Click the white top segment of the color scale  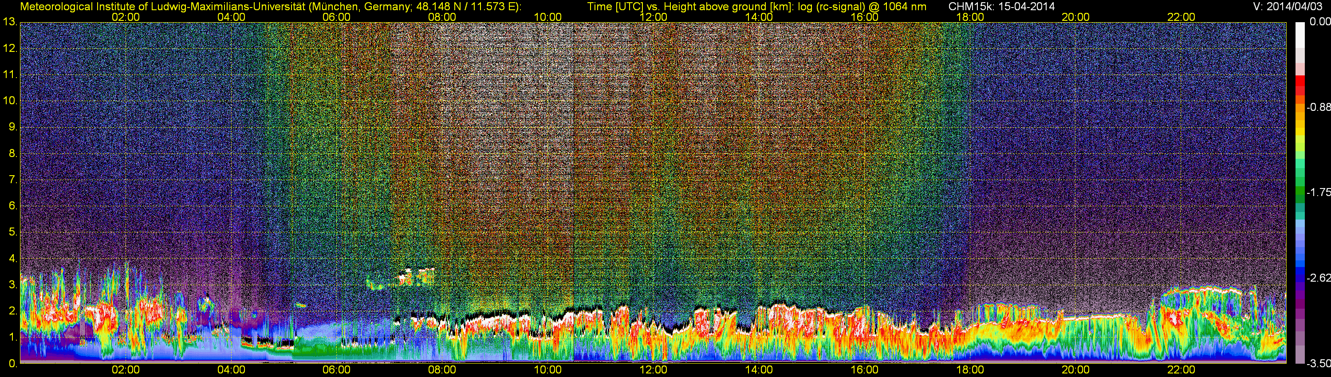[x=1300, y=35]
